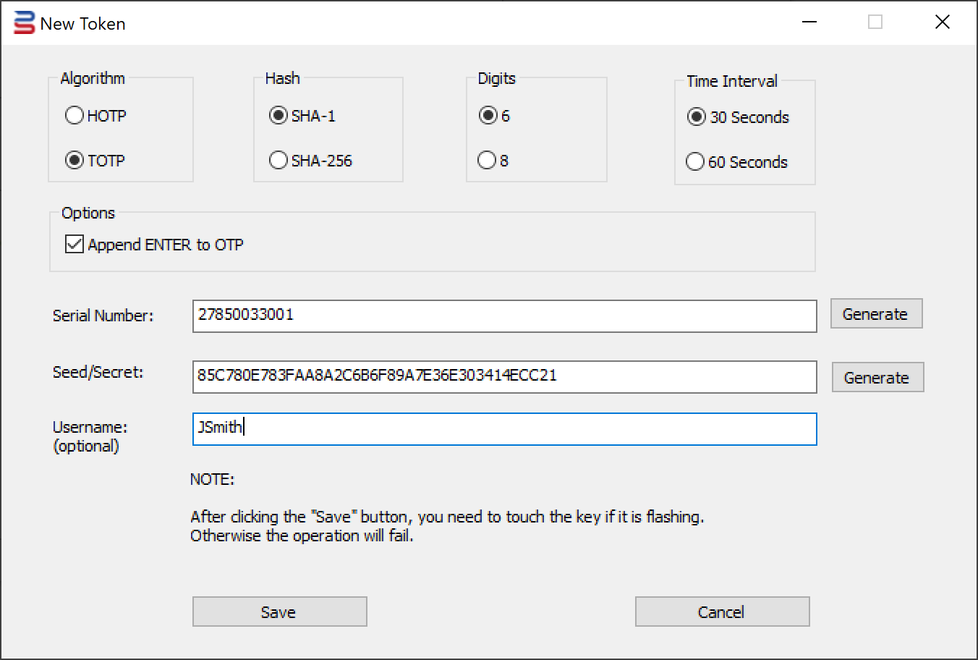The width and height of the screenshot is (978, 660).
Task: Set digits to 8
Action: (488, 161)
